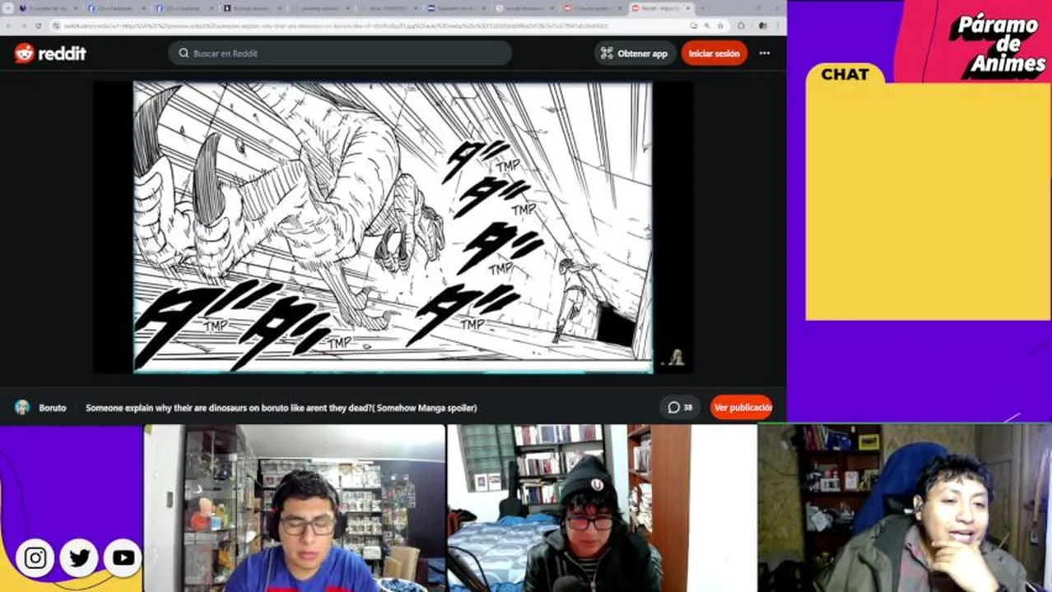1052x592 pixels.
Task: Click the magnifier icon in Reddit search
Action: [184, 53]
